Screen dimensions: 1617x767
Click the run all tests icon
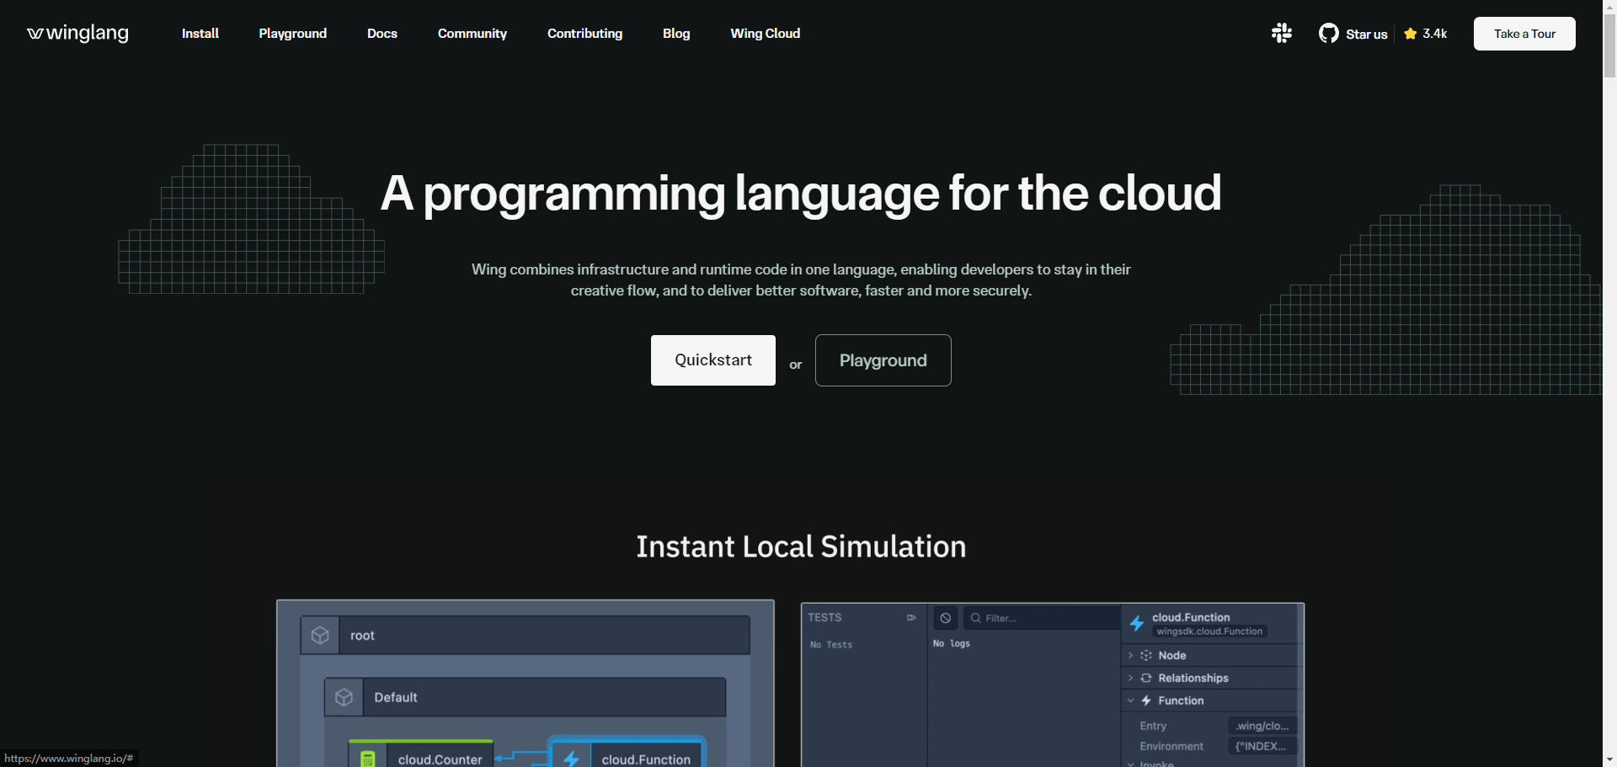coord(911,618)
